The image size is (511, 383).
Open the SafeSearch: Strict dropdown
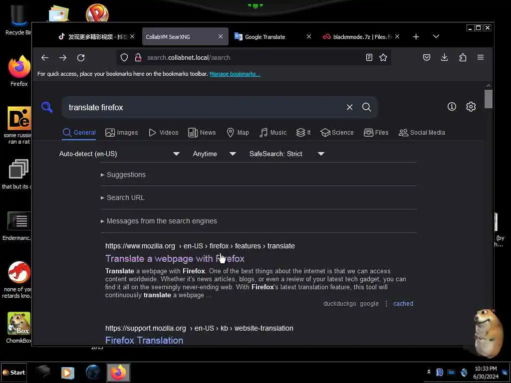click(x=286, y=154)
